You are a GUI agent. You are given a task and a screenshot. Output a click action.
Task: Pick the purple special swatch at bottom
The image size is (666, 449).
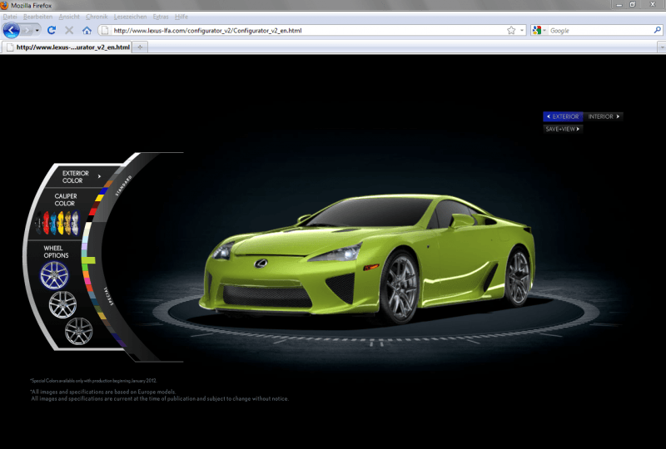point(123,344)
